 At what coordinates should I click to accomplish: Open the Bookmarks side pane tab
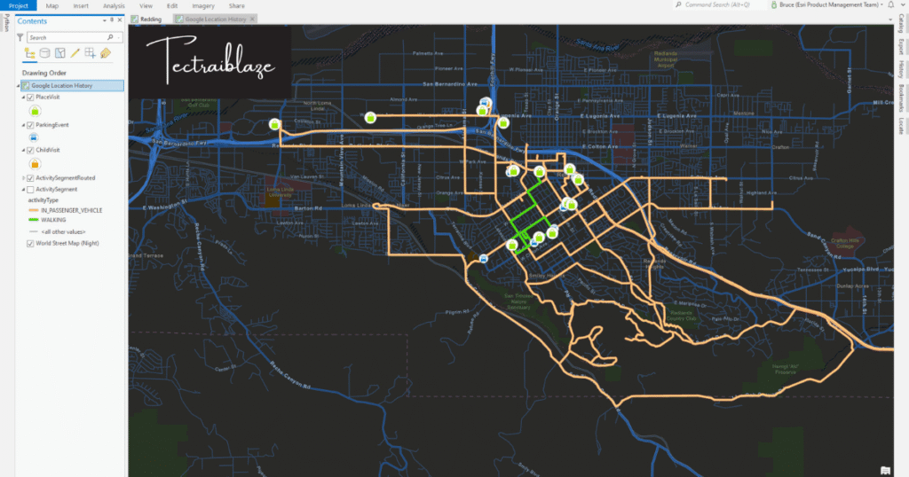pos(902,98)
